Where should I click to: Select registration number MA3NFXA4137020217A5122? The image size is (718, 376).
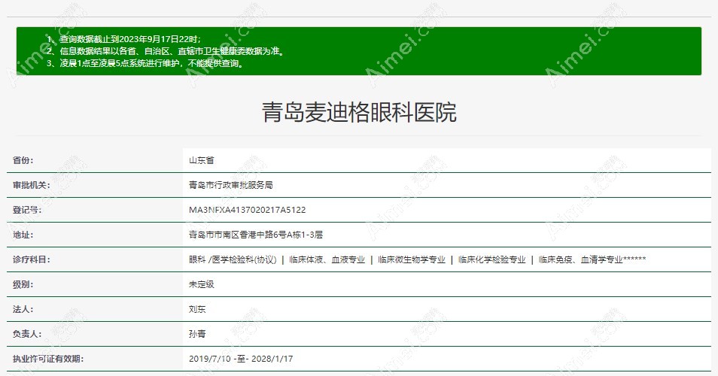coord(248,210)
